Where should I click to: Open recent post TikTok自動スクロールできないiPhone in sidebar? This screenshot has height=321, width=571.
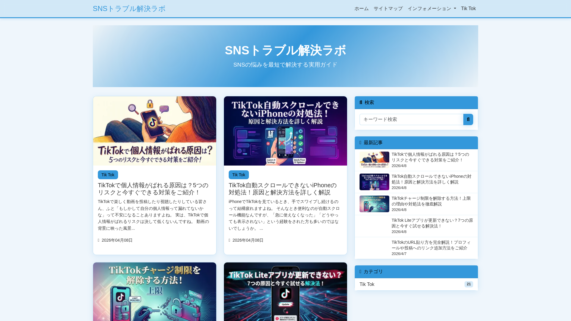pos(432,179)
